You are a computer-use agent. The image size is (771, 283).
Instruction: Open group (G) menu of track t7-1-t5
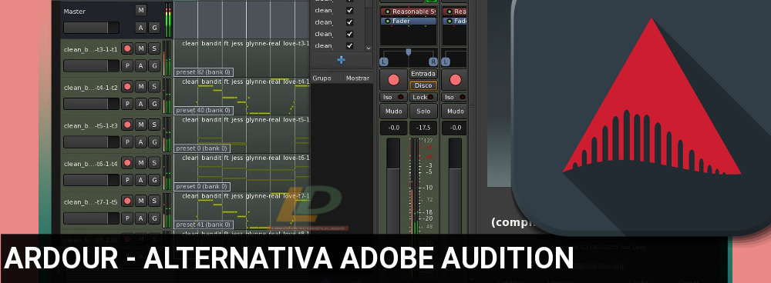[x=154, y=218]
